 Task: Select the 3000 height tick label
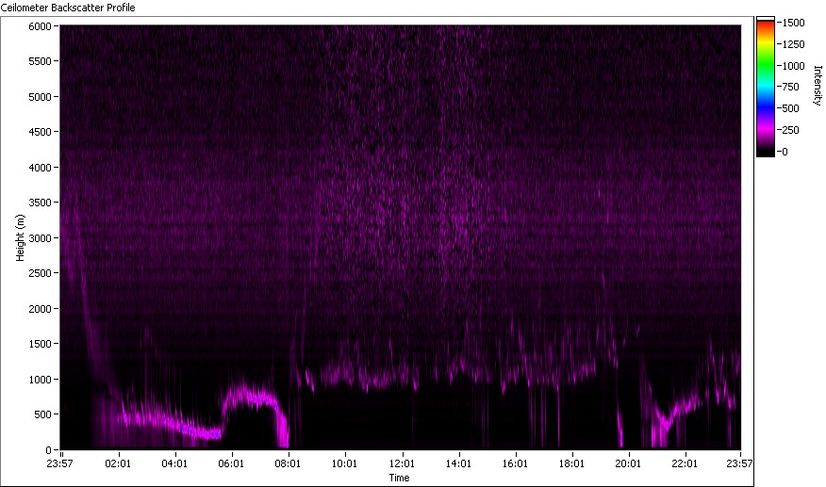(x=40, y=238)
